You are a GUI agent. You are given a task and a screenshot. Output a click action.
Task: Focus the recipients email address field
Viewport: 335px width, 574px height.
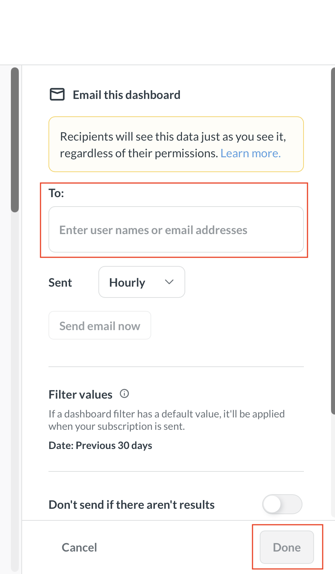(176, 230)
